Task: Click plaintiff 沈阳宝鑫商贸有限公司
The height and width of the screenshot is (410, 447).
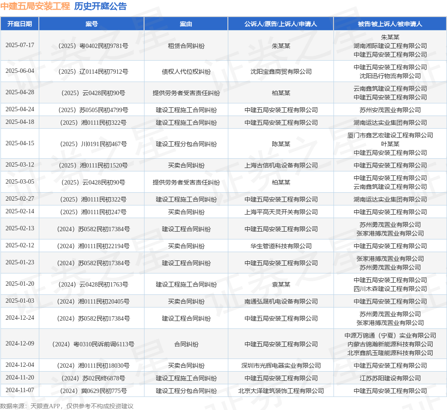Action: 281,72
